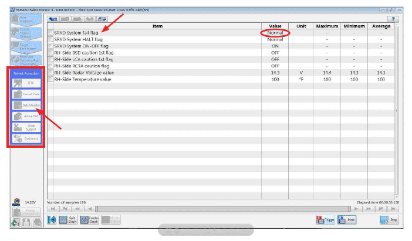Check the SRVD System fail flag box
The width and height of the screenshot is (412, 241).
[x=50, y=33]
